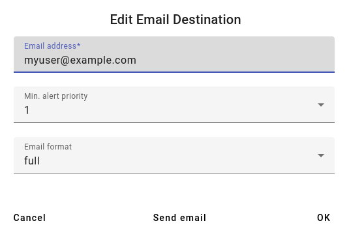
Task: Click the Email format label
Action: 48,147
